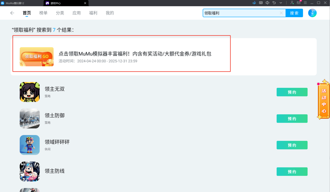Open the 领主防线 title
Image resolution: width=330 pixels, height=192 pixels.
coord(55,171)
